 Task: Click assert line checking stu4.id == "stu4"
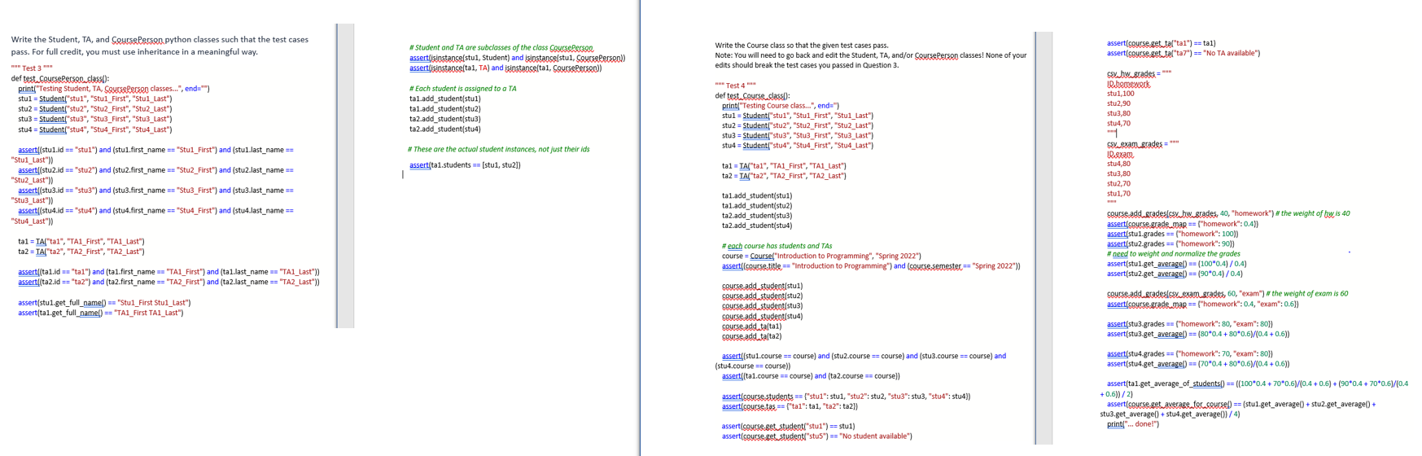[152, 216]
